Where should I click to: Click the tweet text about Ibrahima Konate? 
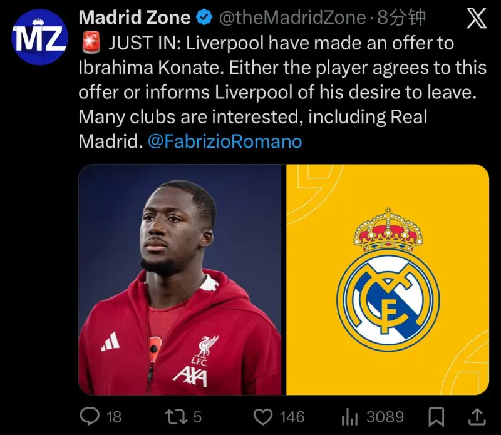click(283, 92)
